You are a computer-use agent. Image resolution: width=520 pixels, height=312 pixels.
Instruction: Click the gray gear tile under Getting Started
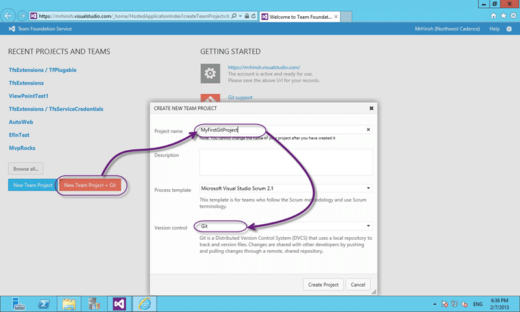click(x=210, y=73)
